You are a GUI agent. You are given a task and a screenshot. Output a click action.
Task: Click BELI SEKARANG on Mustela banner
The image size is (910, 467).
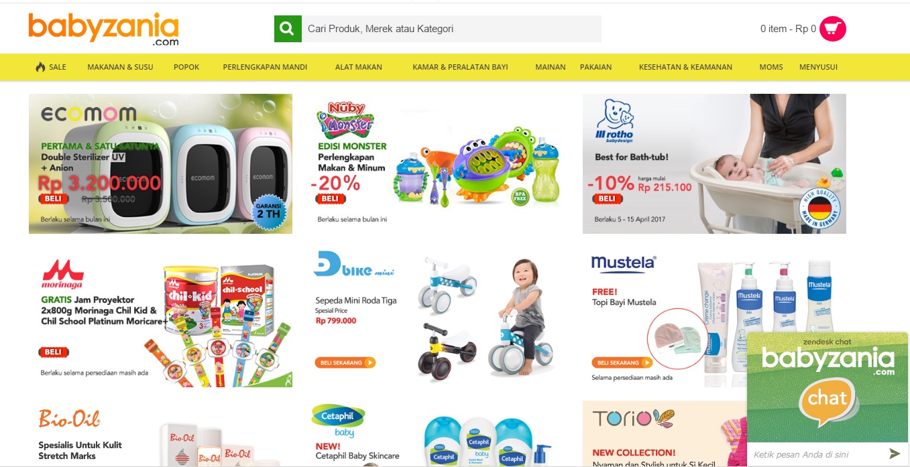[622, 362]
